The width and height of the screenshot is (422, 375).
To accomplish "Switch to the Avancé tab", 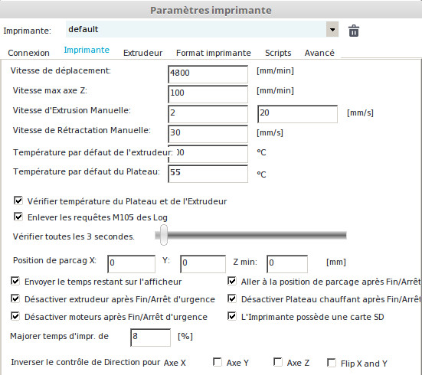I will pyautogui.click(x=319, y=53).
